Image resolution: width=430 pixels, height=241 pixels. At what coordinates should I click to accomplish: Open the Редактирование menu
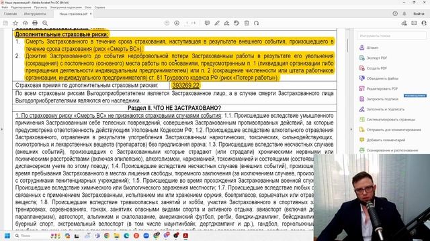[x=21, y=7]
